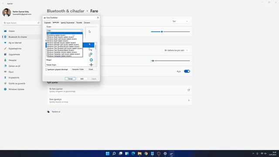Adjust the lines to scroll slider
This screenshot has height=157, width=279.
point(170,61)
